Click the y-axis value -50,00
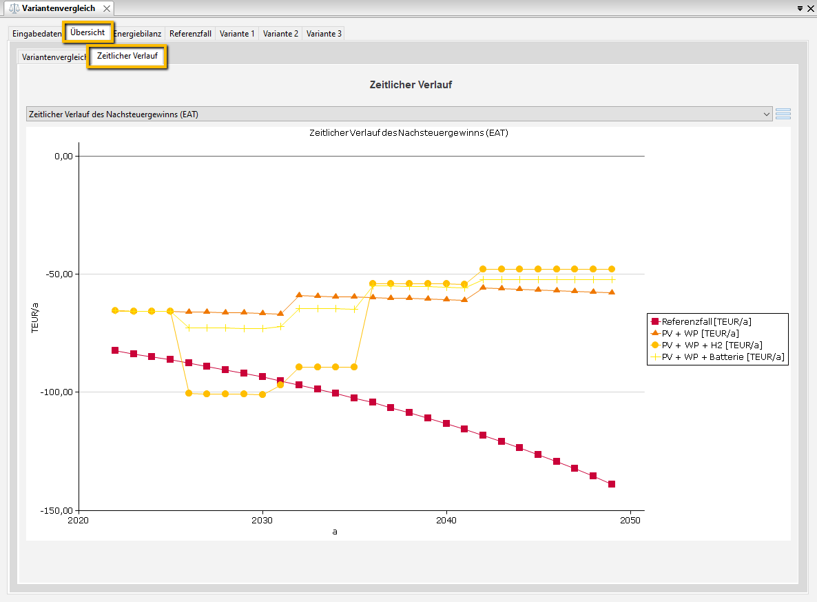The height and width of the screenshot is (602, 817). (x=59, y=274)
